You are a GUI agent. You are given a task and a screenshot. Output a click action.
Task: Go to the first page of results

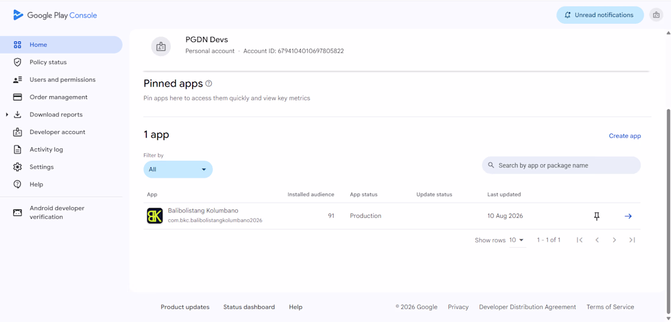[579, 240]
